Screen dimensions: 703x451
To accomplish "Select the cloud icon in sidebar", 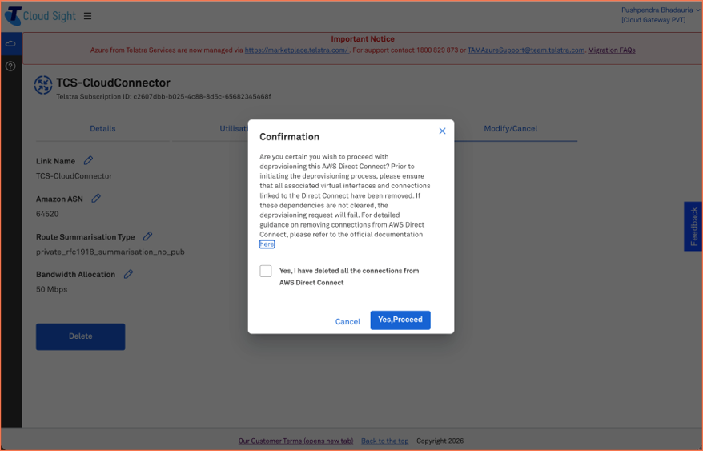I will (x=10, y=44).
